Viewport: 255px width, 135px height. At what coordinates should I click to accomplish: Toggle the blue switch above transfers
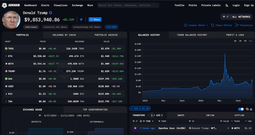[x=241, y=109]
